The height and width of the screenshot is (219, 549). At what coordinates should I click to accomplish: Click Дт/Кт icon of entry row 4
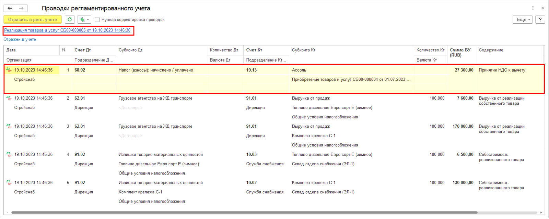pos(9,155)
